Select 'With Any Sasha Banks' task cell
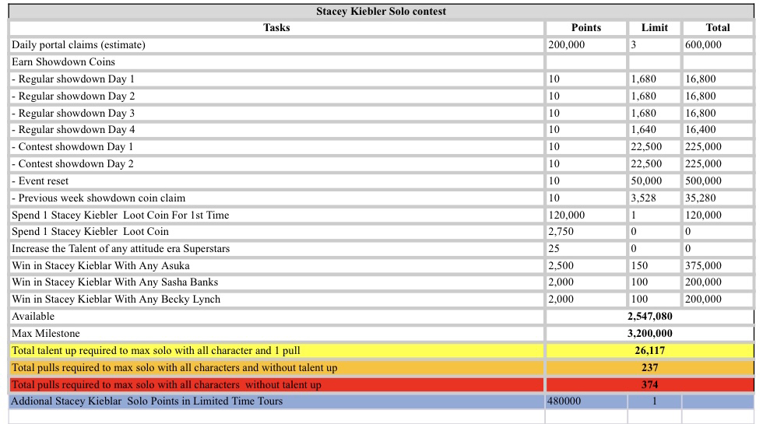This screenshot has width=763, height=424. tap(276, 282)
